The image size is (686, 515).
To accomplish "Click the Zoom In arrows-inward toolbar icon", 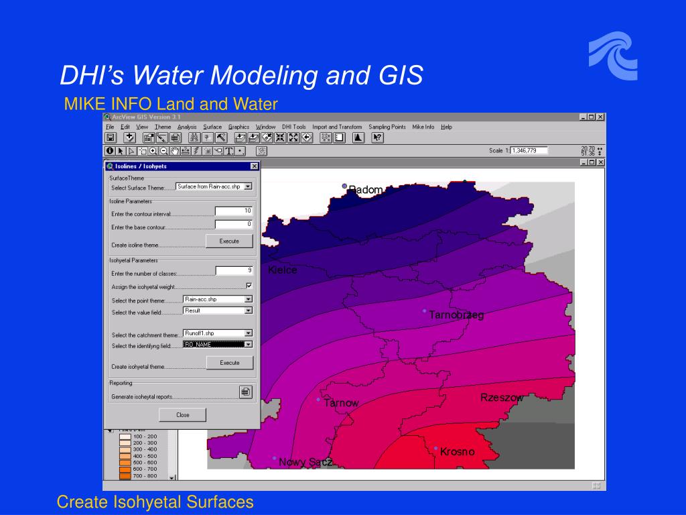I will (x=281, y=137).
